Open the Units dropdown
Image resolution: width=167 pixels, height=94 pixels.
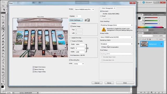pos(79,64)
